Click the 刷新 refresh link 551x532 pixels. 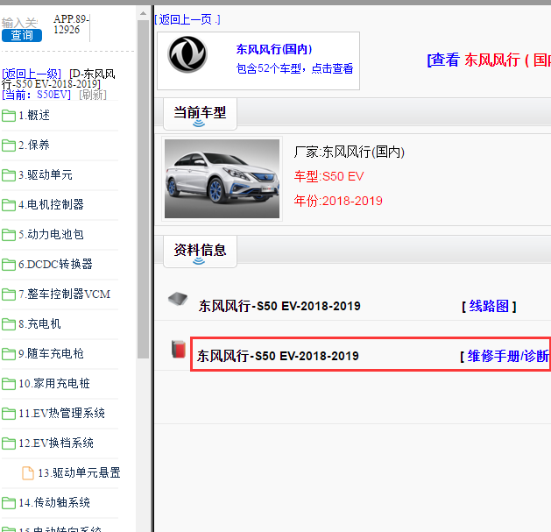tap(93, 95)
